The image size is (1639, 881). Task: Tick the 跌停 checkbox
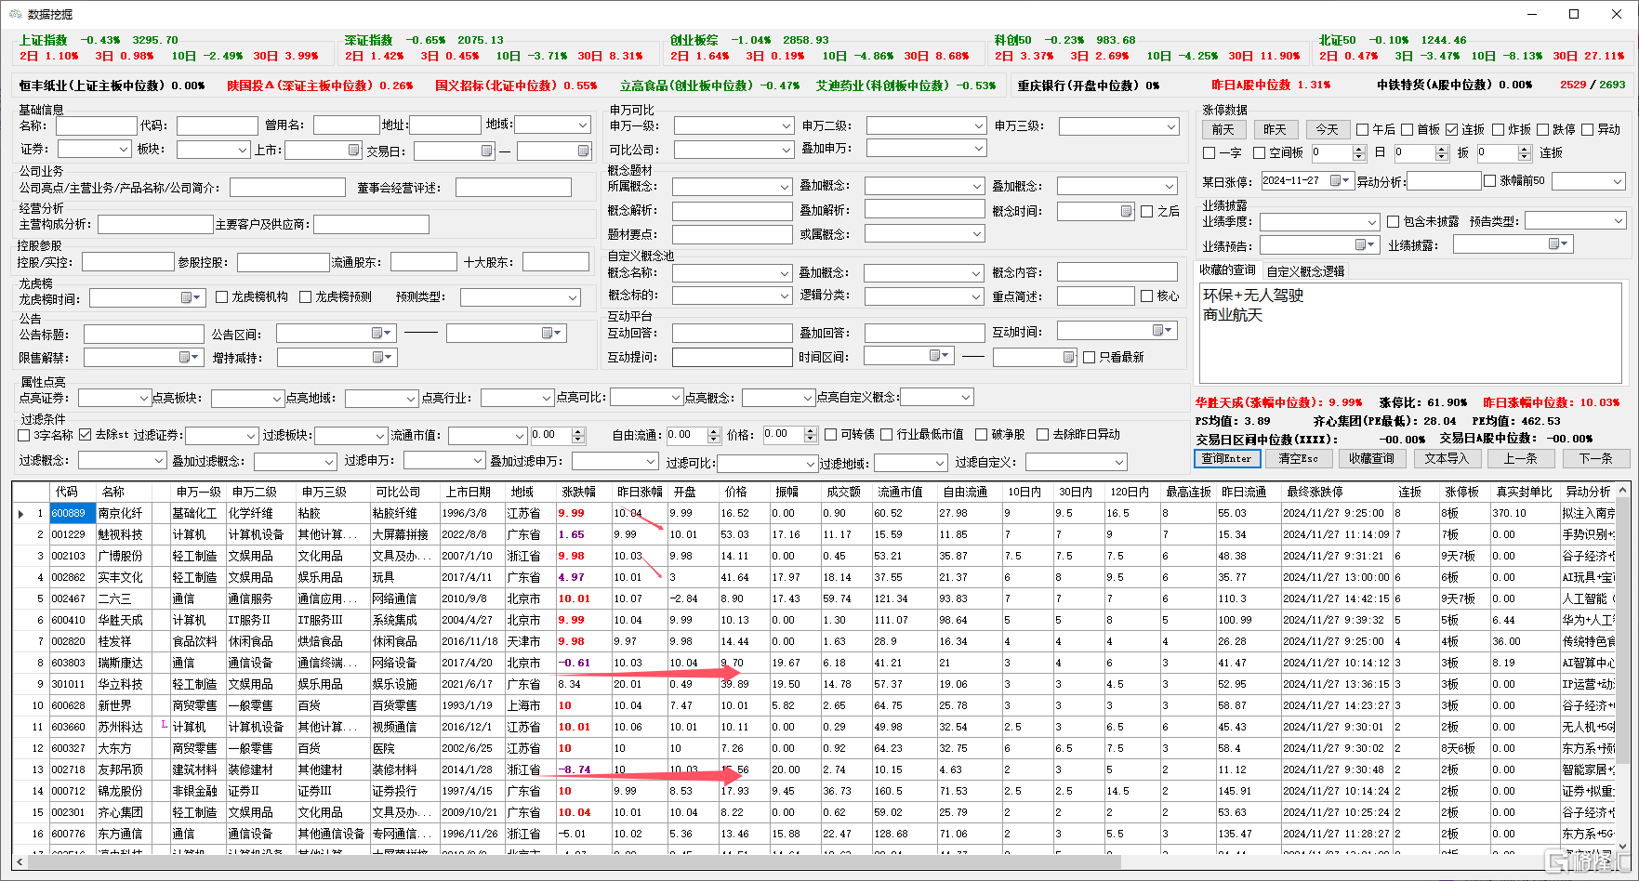(x=1543, y=130)
